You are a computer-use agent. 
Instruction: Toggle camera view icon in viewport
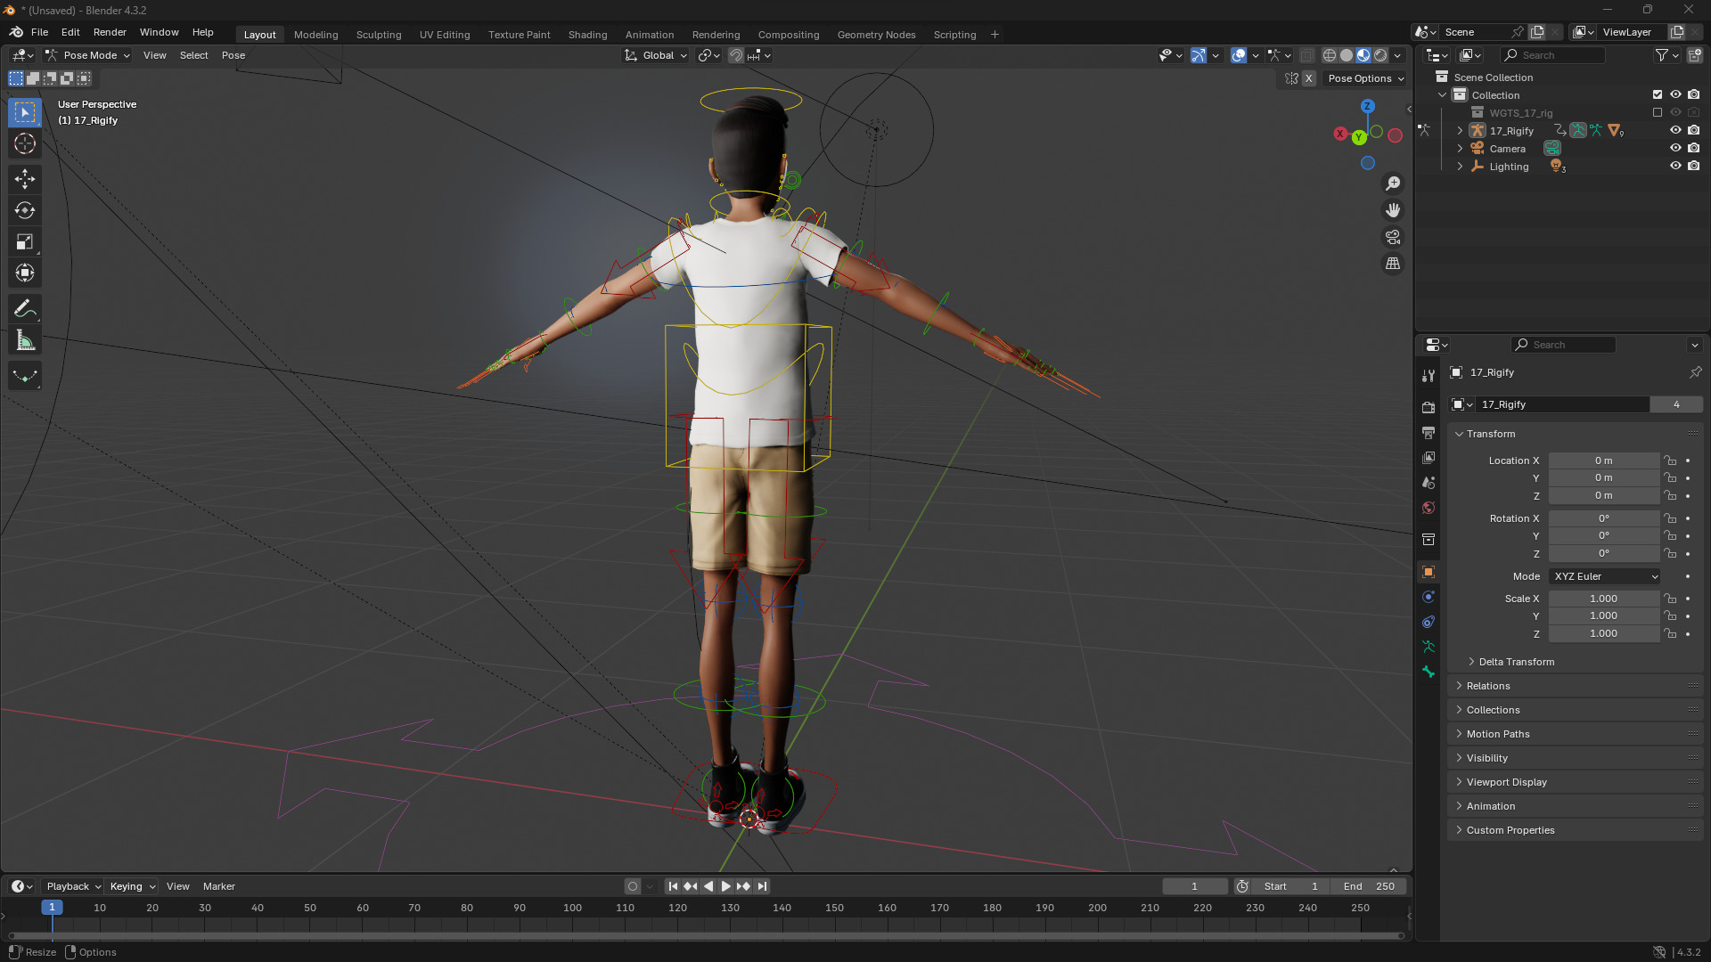(1393, 237)
